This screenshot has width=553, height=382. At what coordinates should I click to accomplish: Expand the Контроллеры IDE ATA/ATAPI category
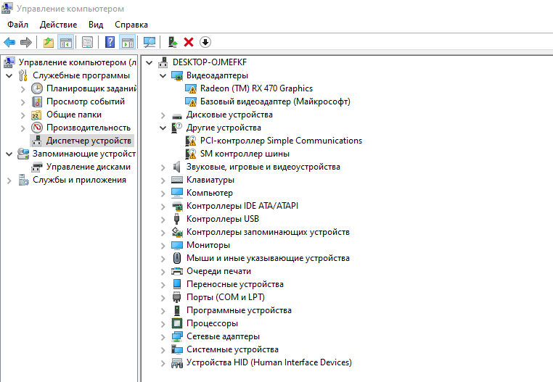pyautogui.click(x=163, y=207)
